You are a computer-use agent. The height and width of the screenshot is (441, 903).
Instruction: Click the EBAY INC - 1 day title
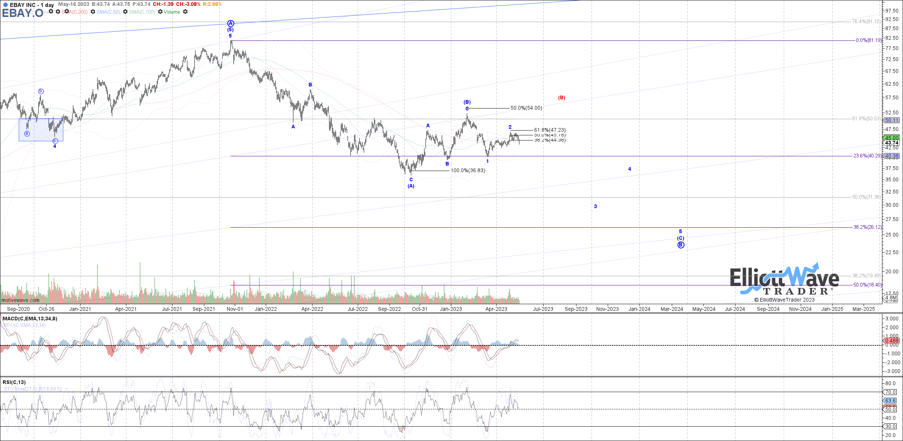click(32, 5)
